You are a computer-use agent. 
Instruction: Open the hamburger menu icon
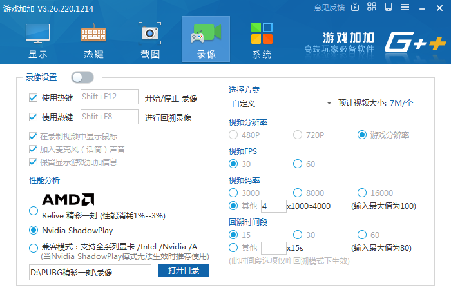(405, 7)
